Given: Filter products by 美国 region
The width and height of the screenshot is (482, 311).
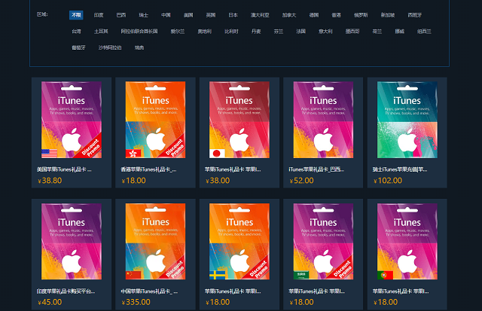Looking at the screenshot, I should (188, 15).
